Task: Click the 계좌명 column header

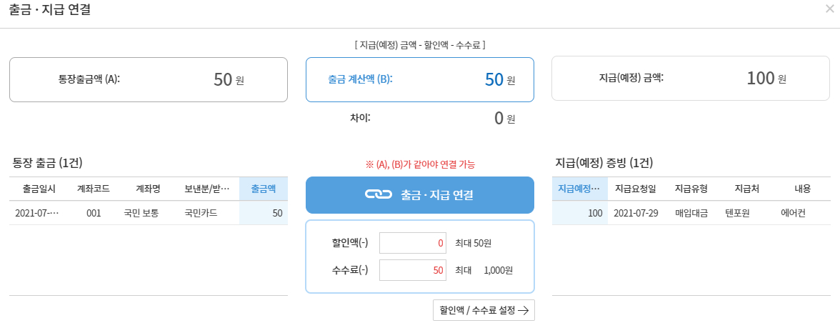Action: [x=147, y=189]
